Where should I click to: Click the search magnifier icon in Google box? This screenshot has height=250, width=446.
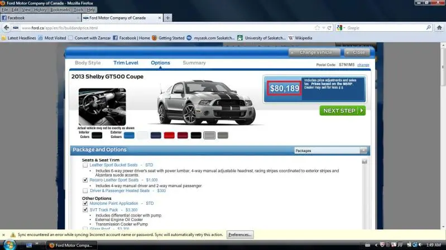tap(428, 27)
